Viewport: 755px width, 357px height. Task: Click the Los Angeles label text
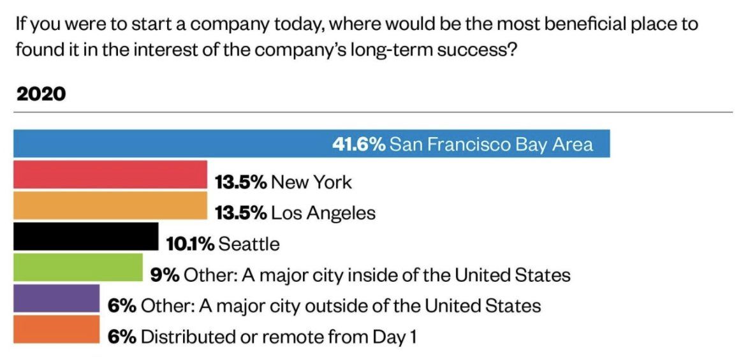[323, 213]
